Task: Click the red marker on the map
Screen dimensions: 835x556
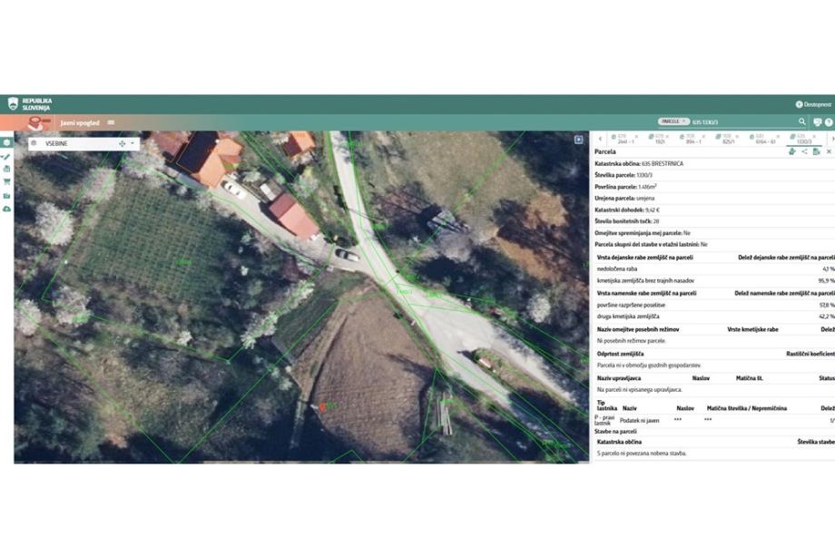Action: click(x=322, y=407)
